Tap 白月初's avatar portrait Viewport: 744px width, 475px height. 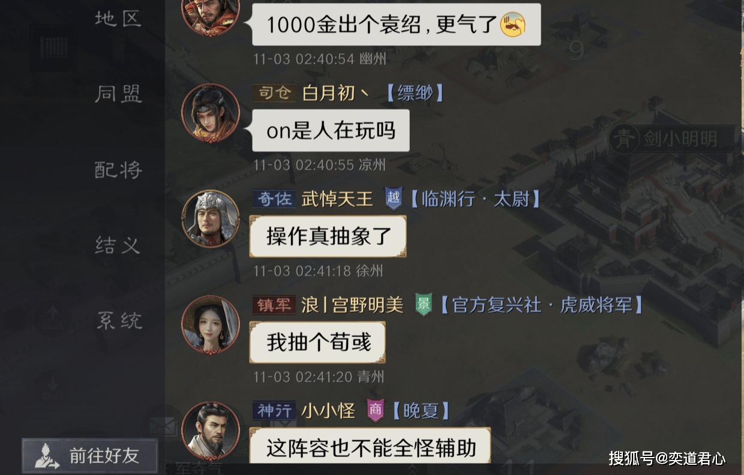211,113
